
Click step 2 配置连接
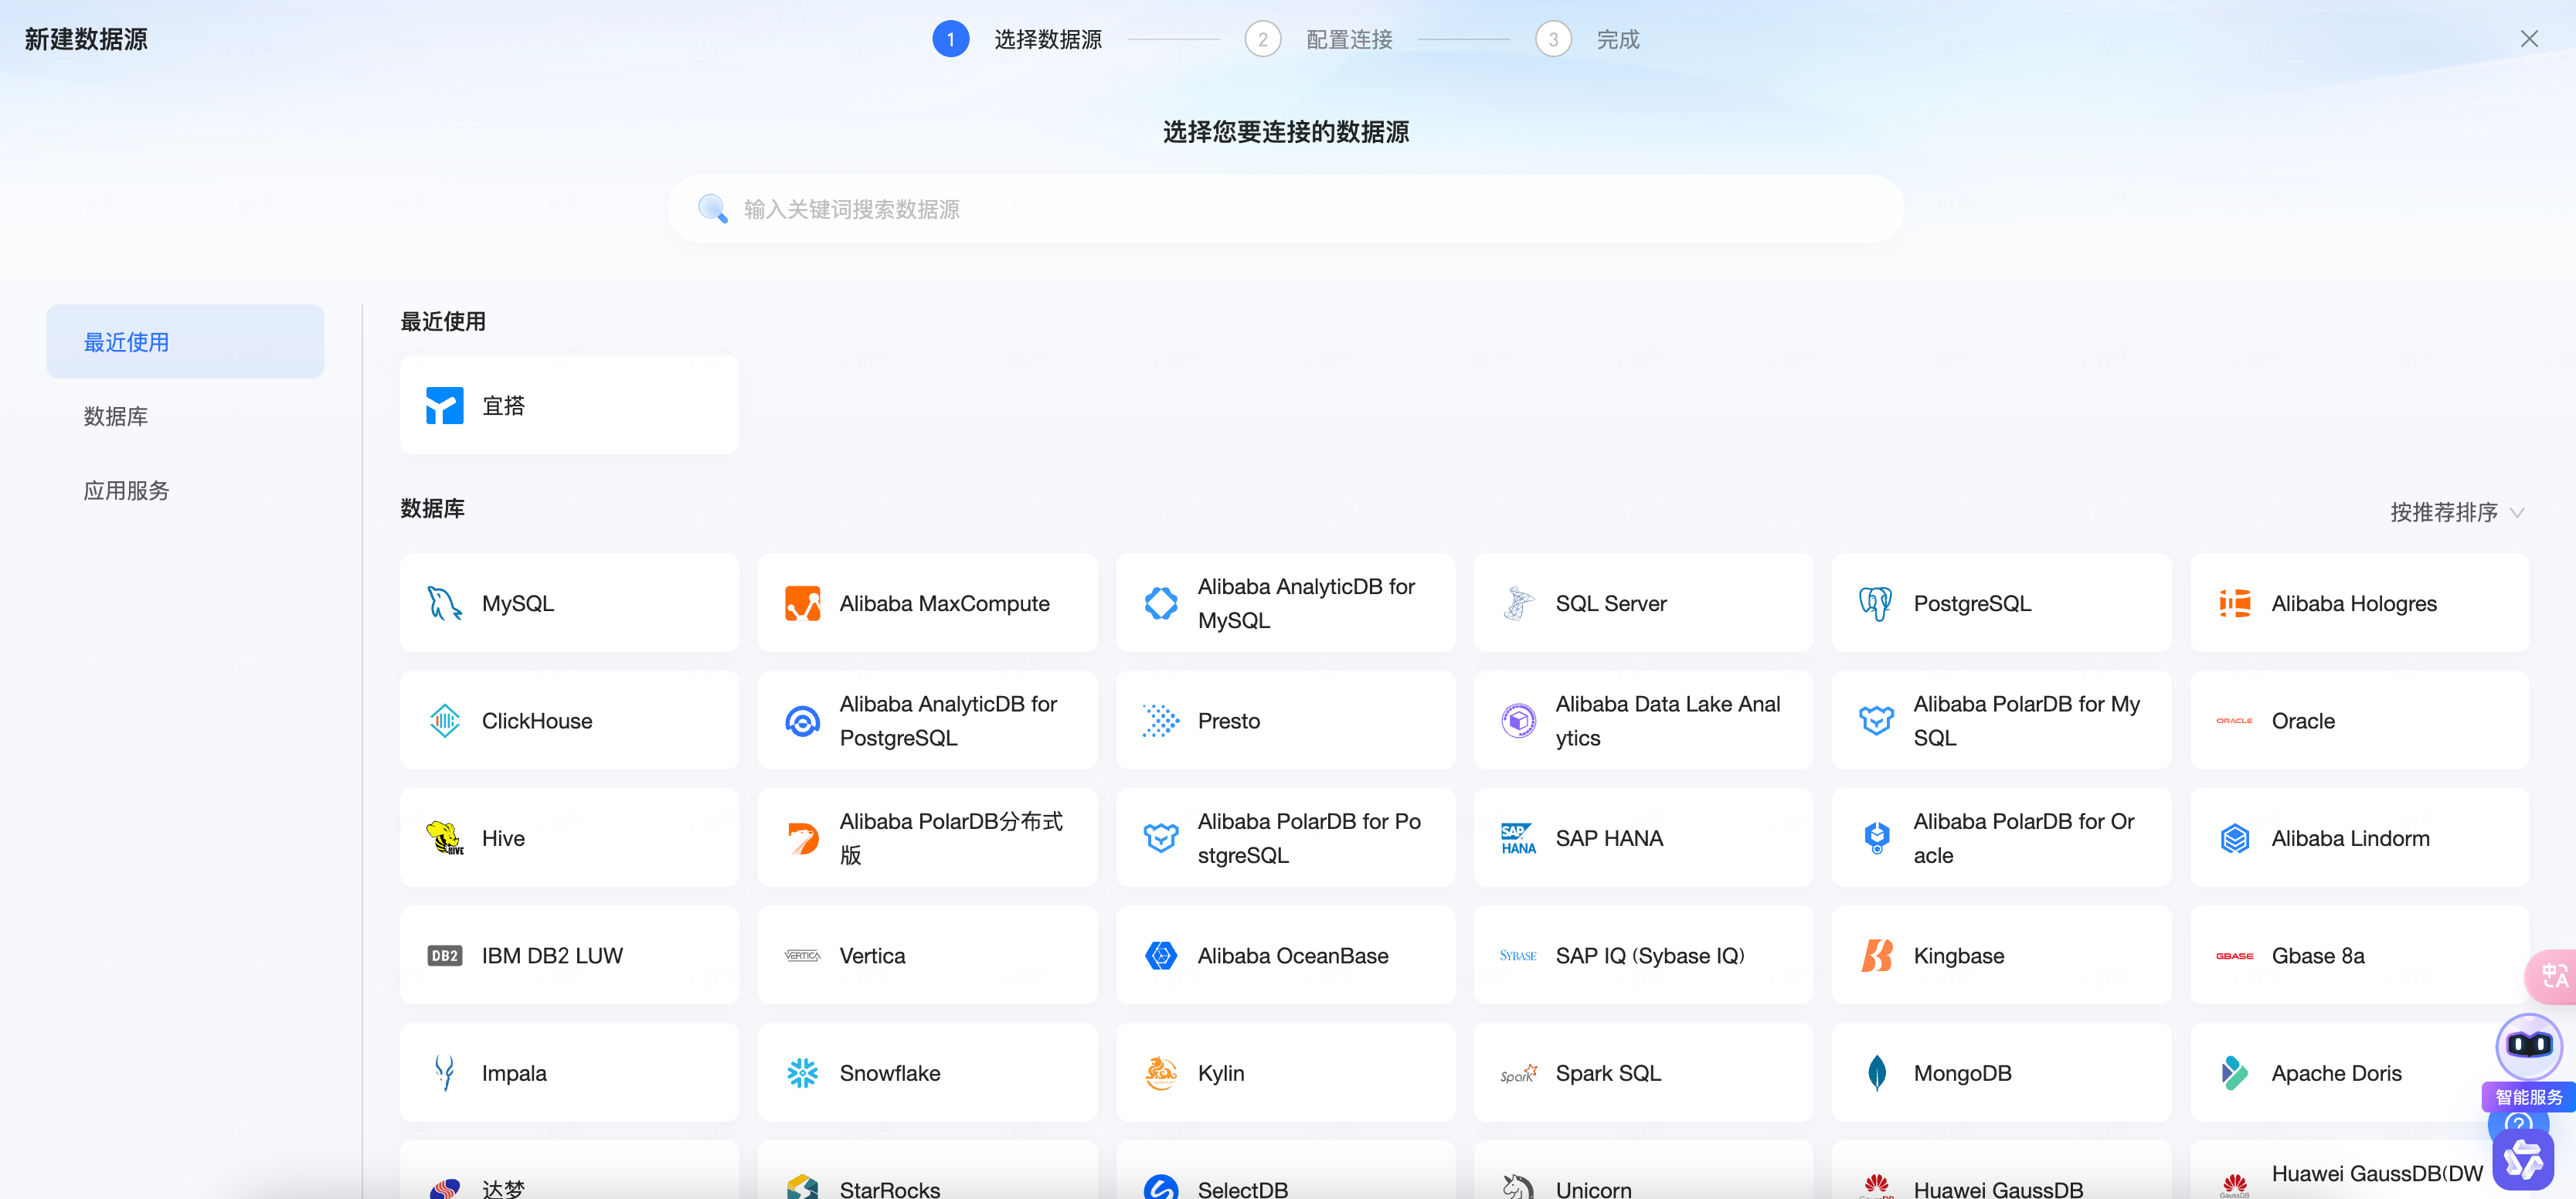click(x=1318, y=39)
